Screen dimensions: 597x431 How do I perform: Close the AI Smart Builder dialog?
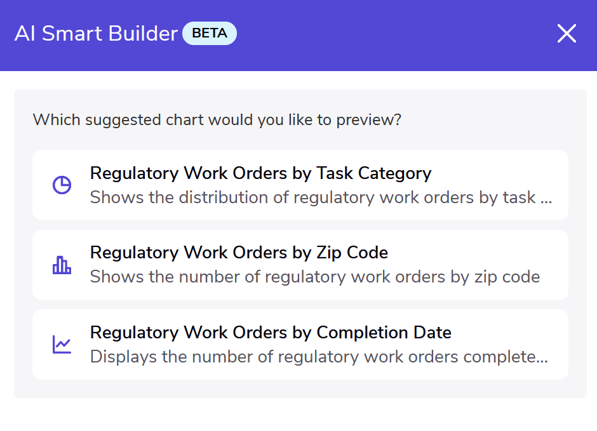(567, 34)
